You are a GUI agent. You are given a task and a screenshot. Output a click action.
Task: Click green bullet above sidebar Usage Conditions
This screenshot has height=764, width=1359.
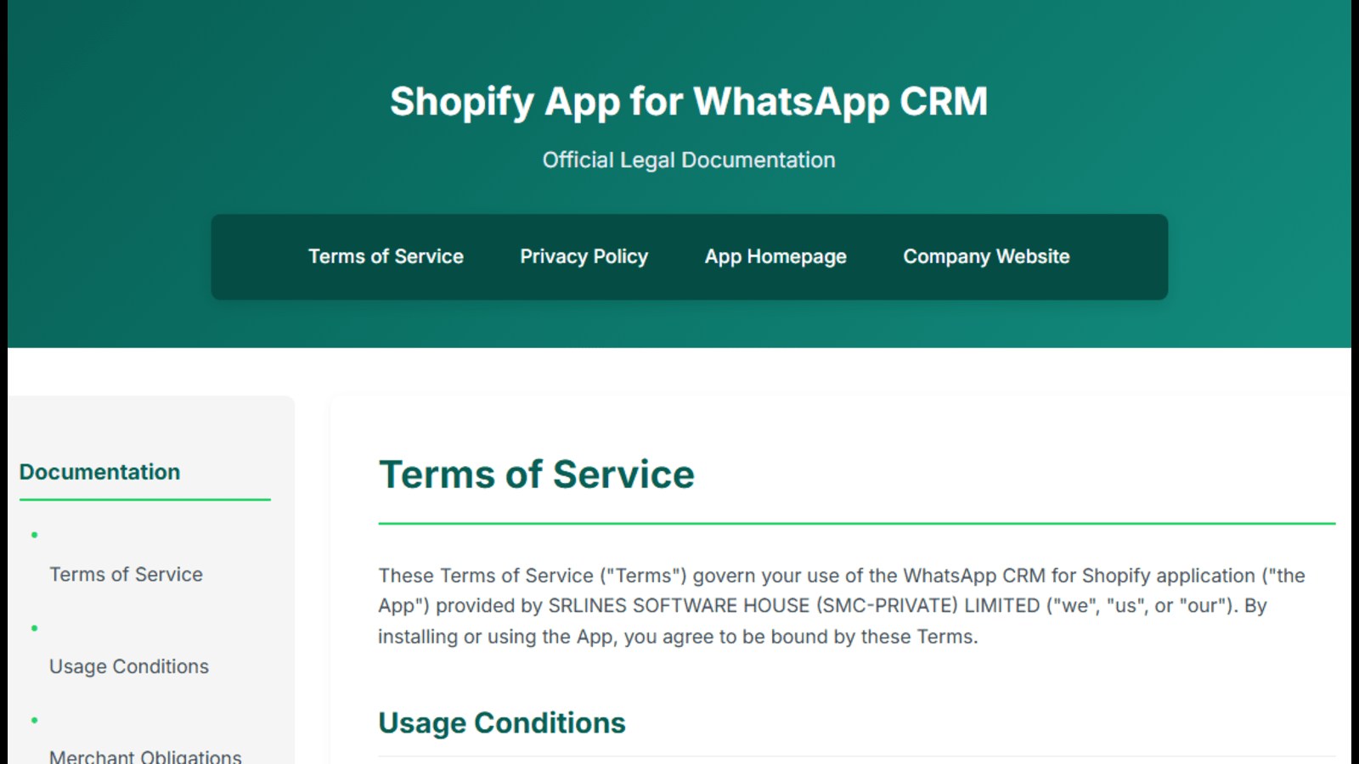click(35, 628)
